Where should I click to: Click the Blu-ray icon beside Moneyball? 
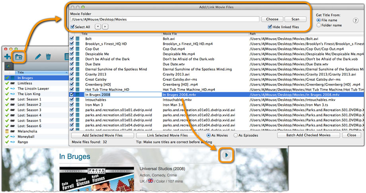coord(13,137)
